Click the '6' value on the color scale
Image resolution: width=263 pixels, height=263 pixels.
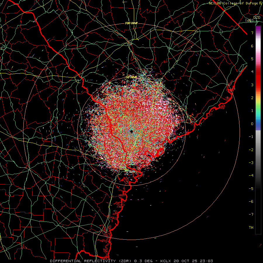tap(252, 46)
